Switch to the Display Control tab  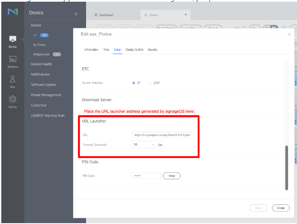tap(134, 49)
